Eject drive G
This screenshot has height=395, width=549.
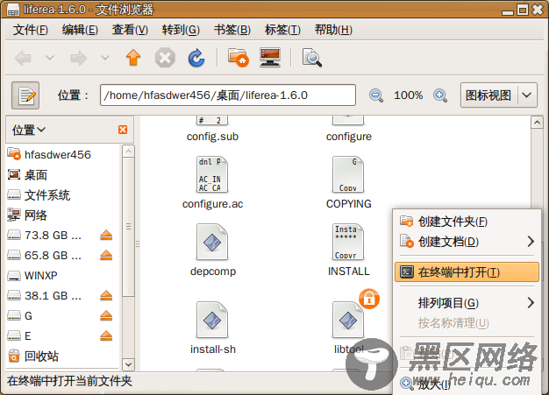[106, 316]
